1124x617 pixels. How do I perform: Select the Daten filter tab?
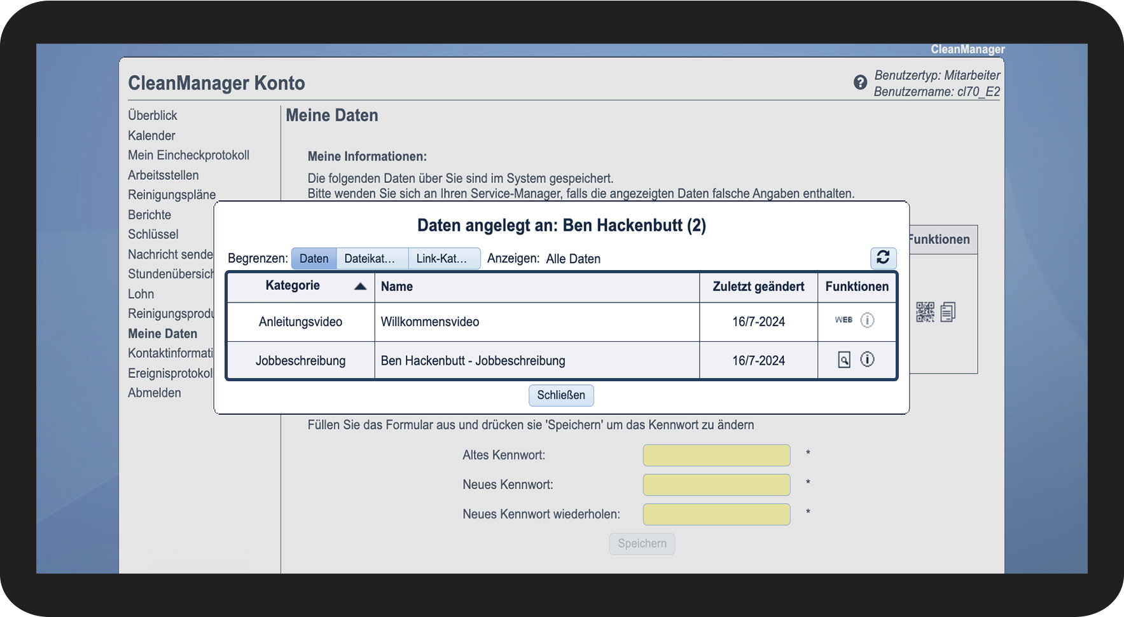click(x=314, y=259)
